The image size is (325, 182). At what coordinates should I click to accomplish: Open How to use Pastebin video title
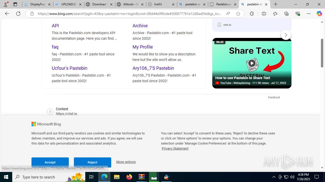pyautogui.click(x=242, y=78)
